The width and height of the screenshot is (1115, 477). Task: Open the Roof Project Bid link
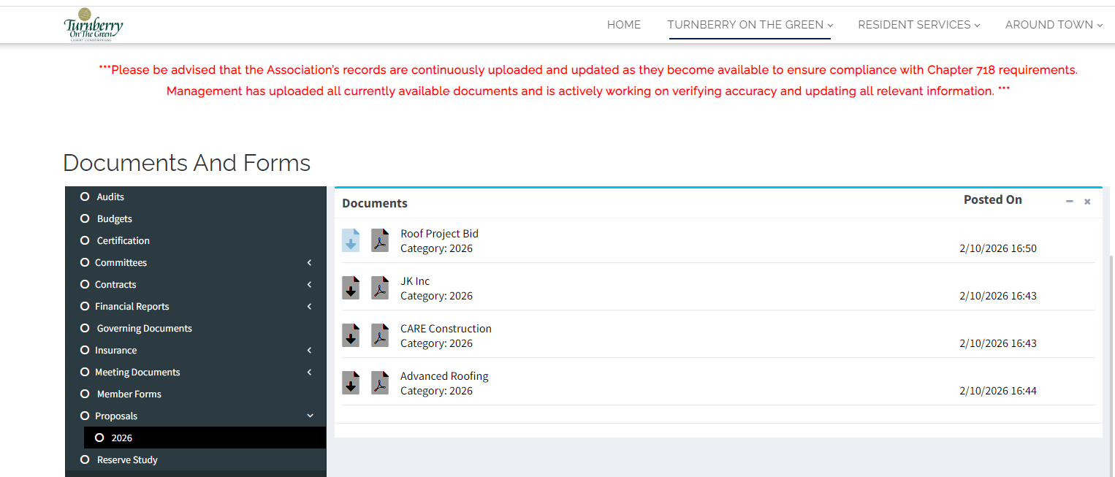click(439, 233)
